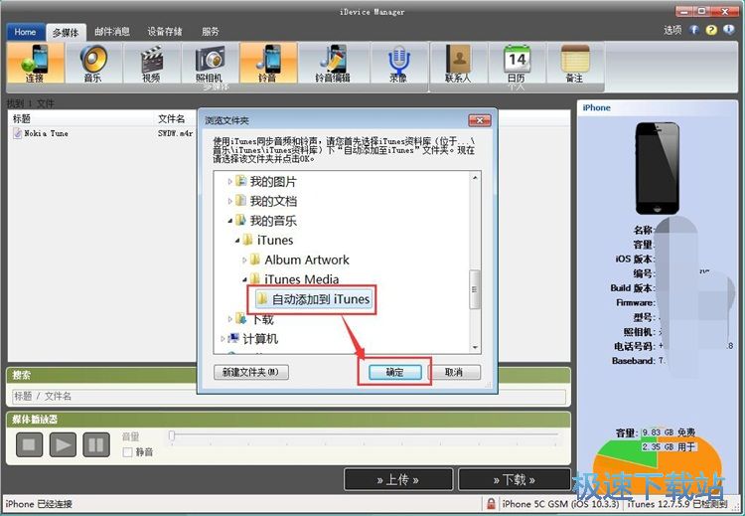Click the blue info icon in top right
The width and height of the screenshot is (745, 516).
(729, 30)
